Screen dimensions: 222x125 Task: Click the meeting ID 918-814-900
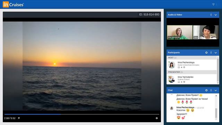point(149,15)
